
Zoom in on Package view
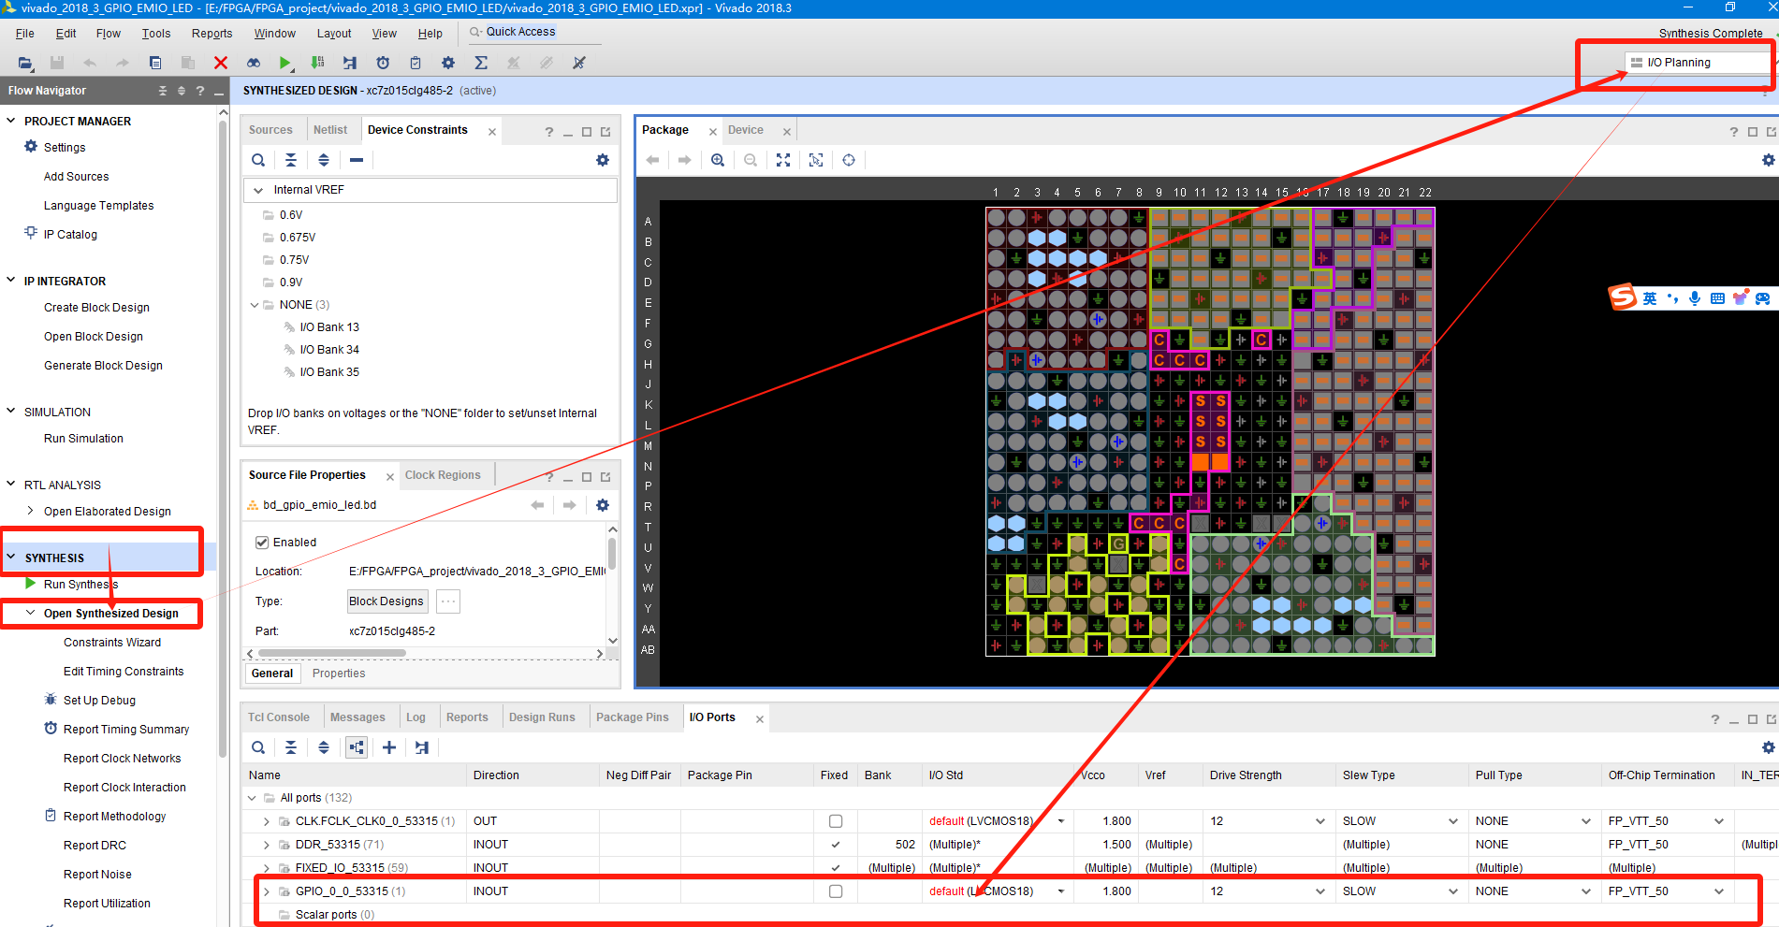718,160
